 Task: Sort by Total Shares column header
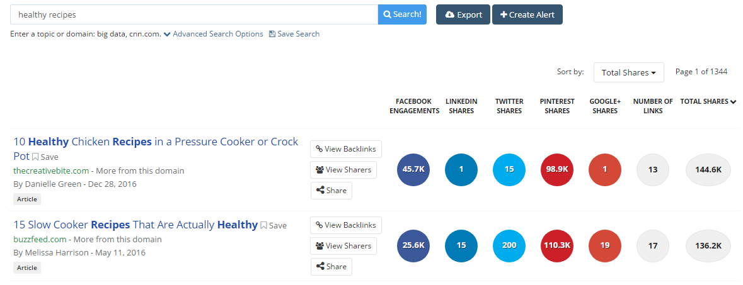click(708, 101)
